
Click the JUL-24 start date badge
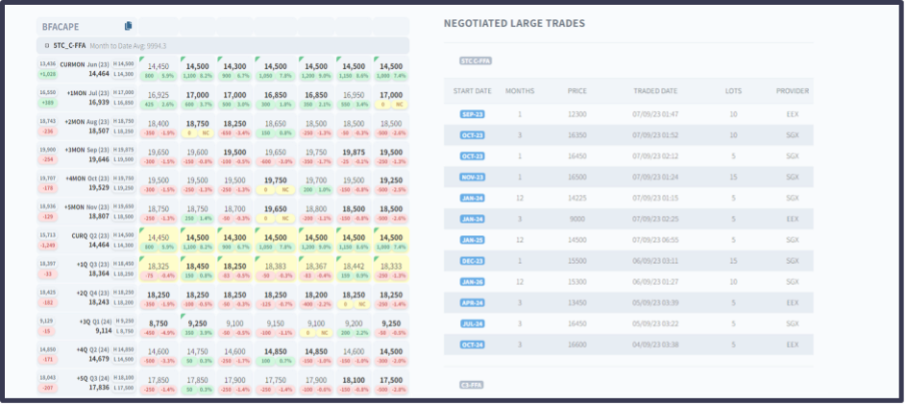coord(472,323)
